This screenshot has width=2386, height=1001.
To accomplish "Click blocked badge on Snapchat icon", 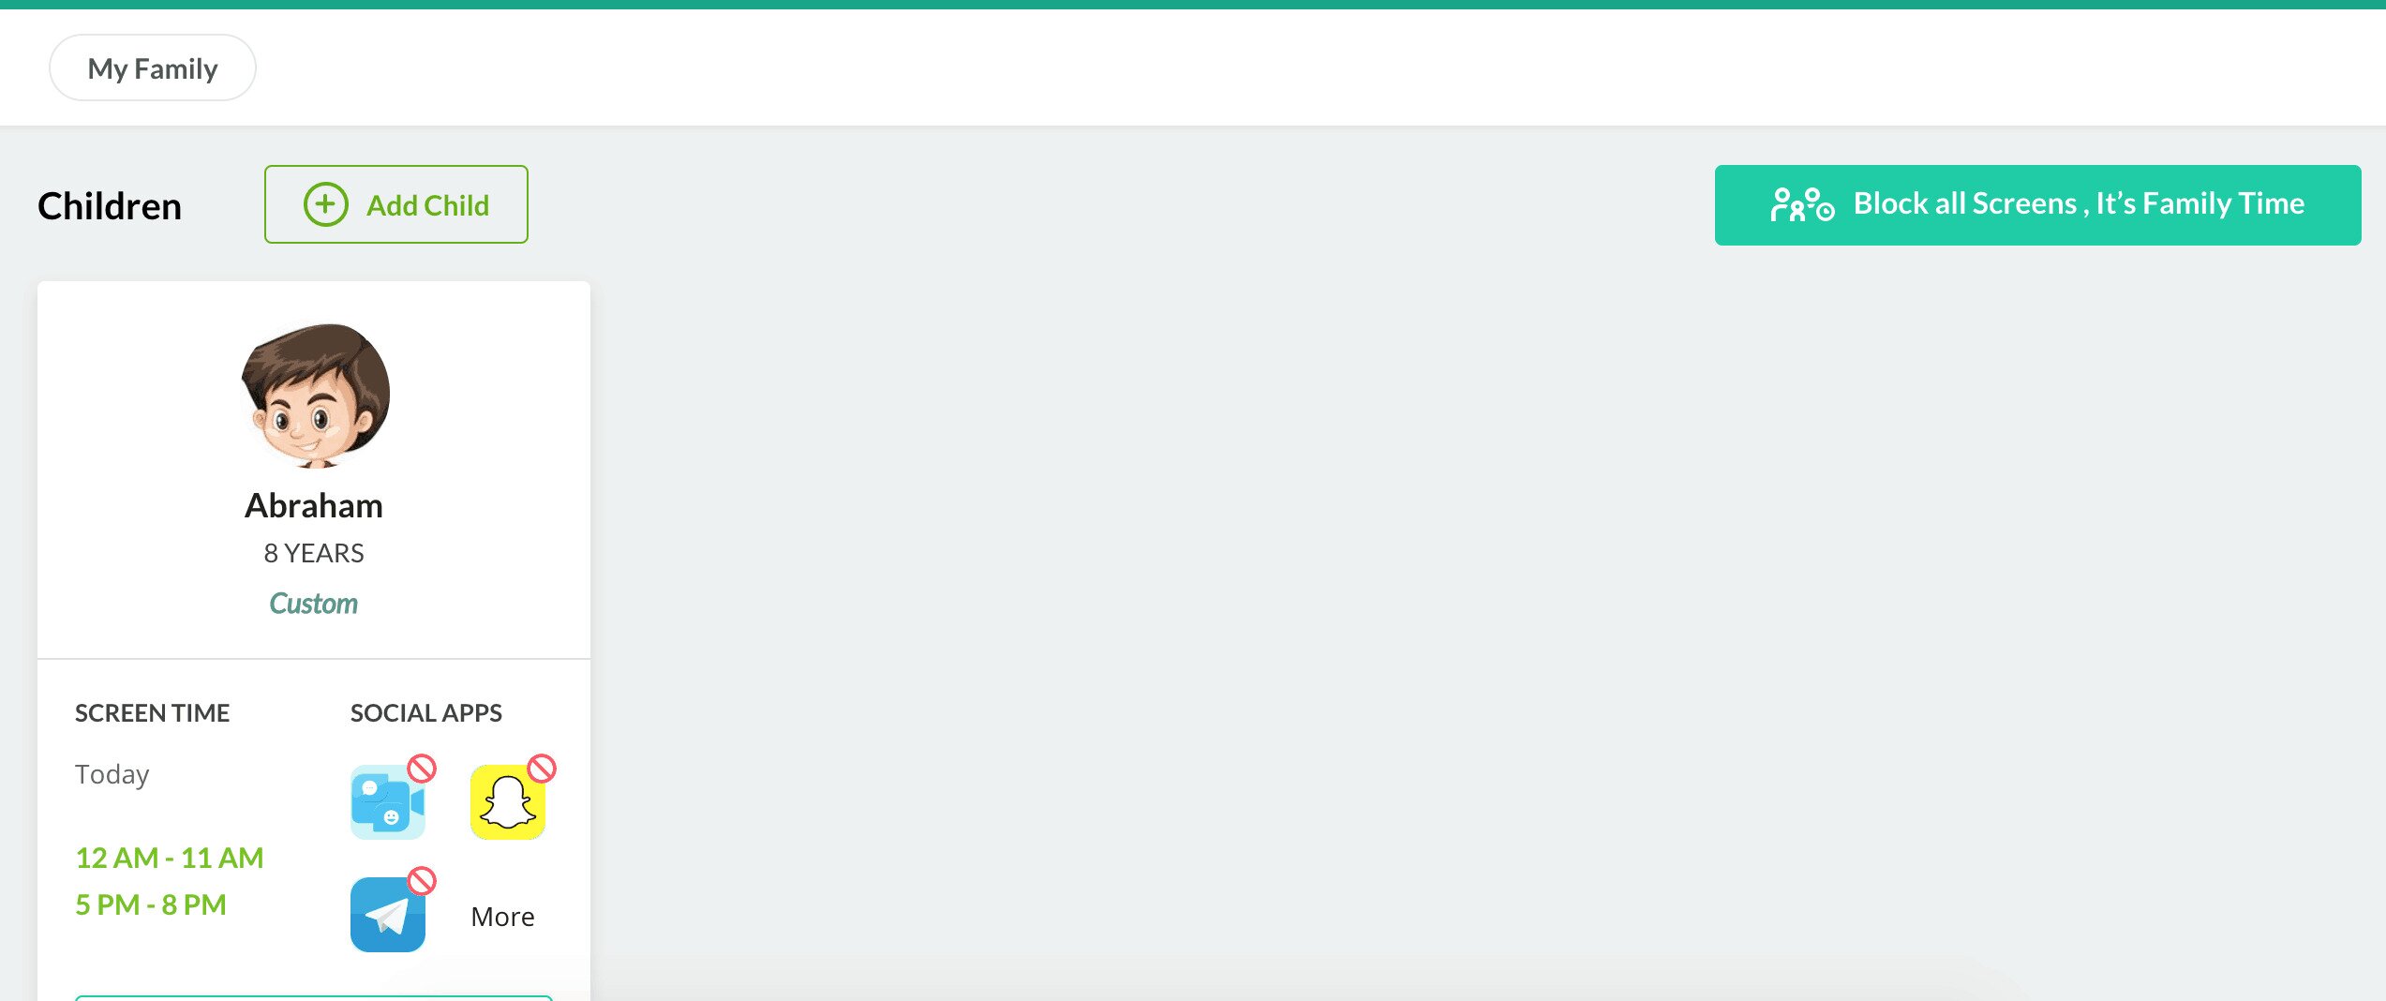I will (x=542, y=769).
